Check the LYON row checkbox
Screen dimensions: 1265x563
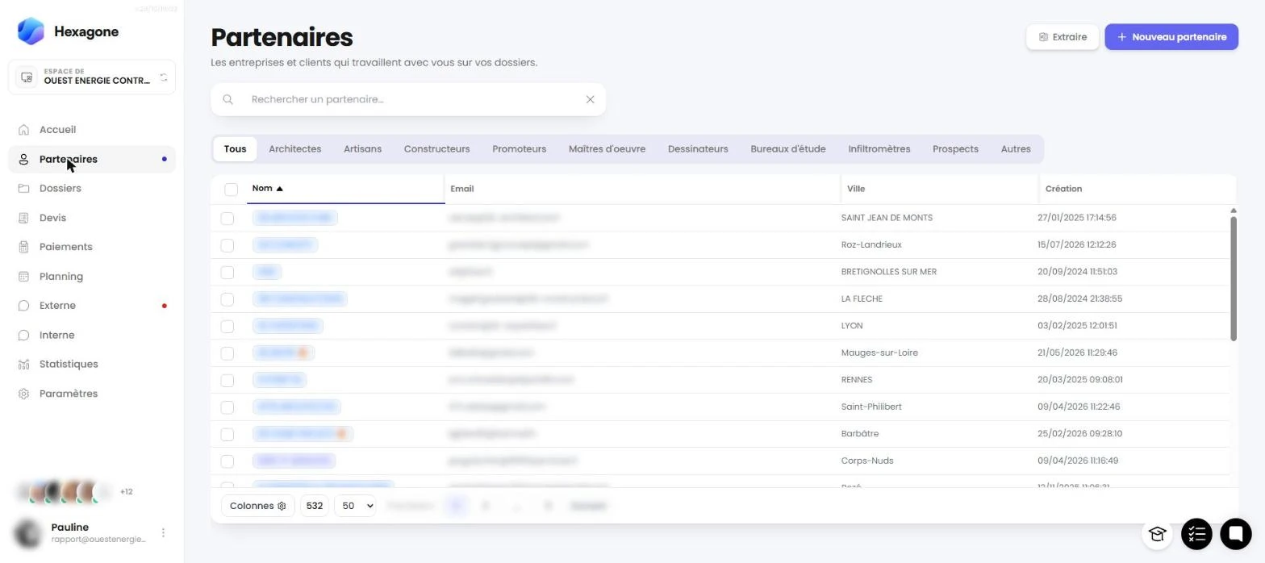pos(227,326)
